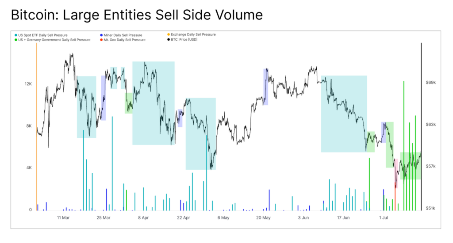Toggle US Spot ETF Daily Sell Pressure legend
This screenshot has height=243, width=453.
pyautogui.click(x=41, y=35)
